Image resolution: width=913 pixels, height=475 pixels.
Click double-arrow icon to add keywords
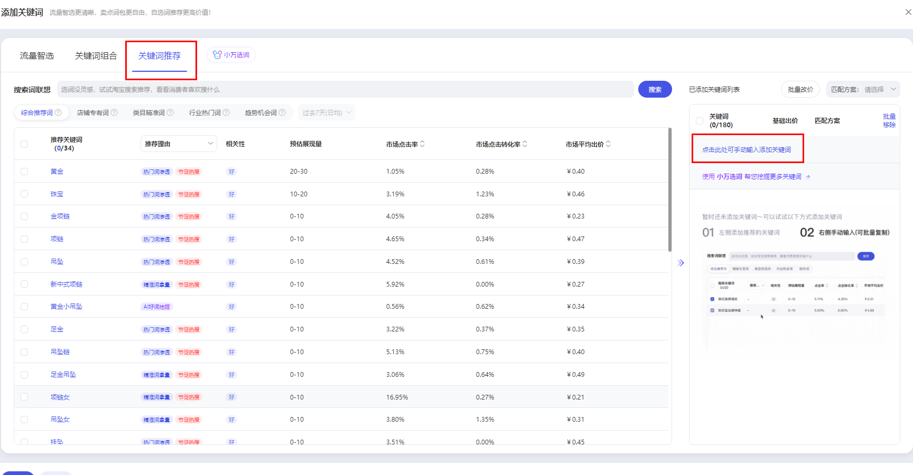click(681, 263)
